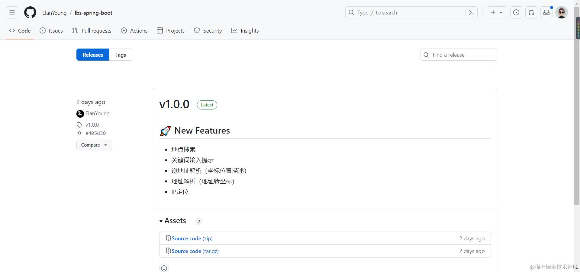Go to the GitHub homepage logo
This screenshot has width=580, height=272.
click(x=30, y=13)
